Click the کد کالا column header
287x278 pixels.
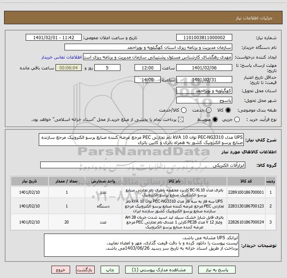[x=246, y=181]
